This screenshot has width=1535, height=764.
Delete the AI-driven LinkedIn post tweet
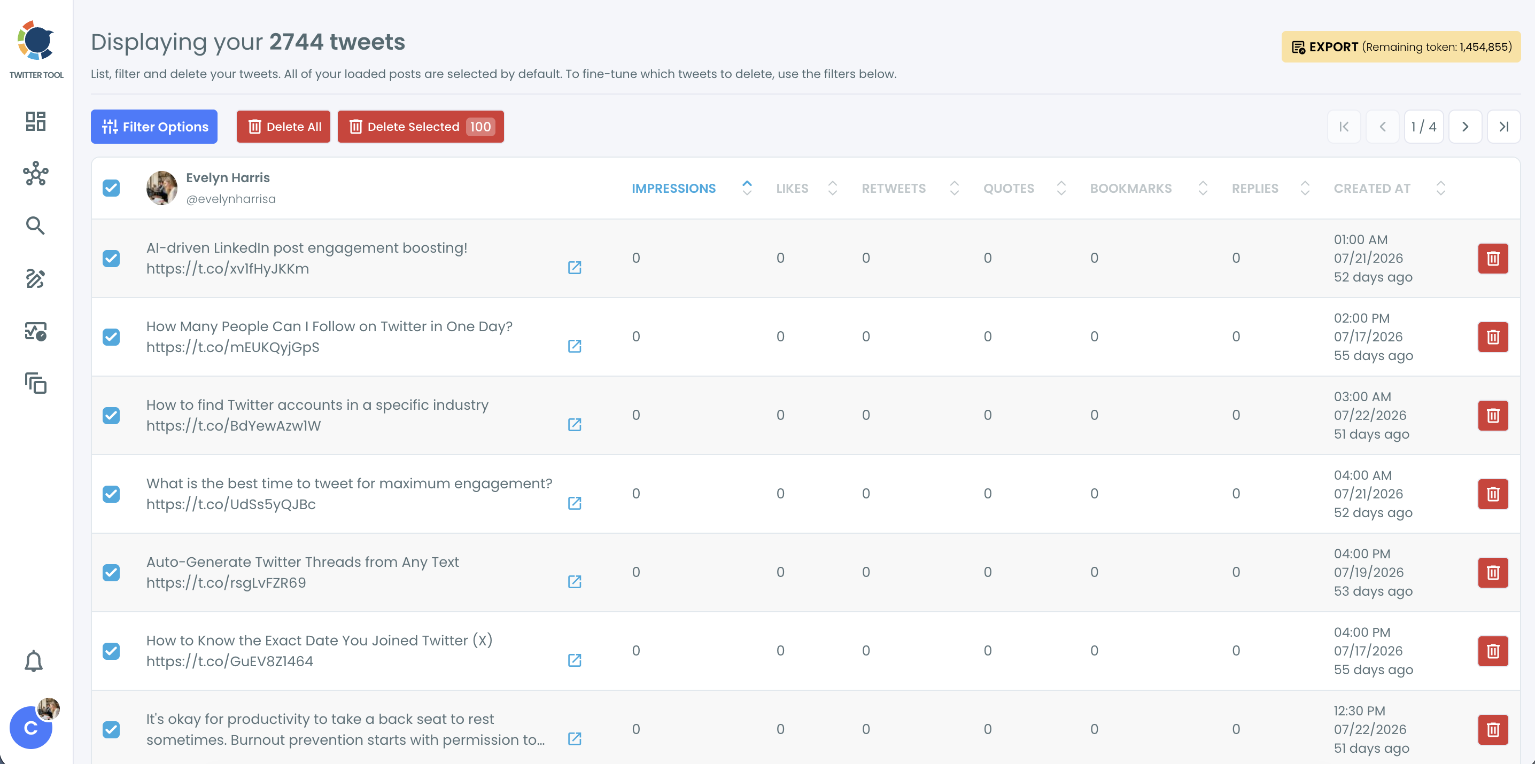(x=1493, y=259)
